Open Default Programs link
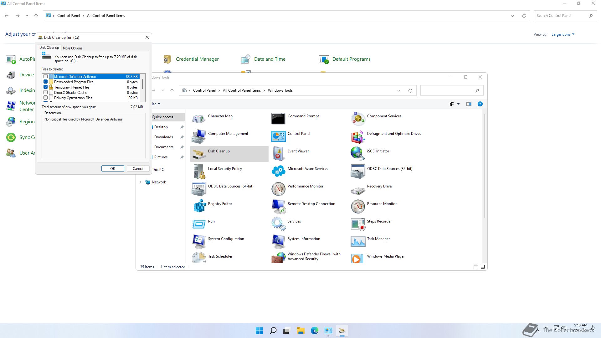Screen dimensions: 601x338 pos(351,59)
